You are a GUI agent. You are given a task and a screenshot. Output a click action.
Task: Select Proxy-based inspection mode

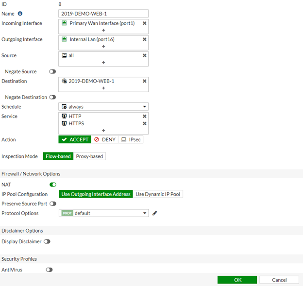89,156
